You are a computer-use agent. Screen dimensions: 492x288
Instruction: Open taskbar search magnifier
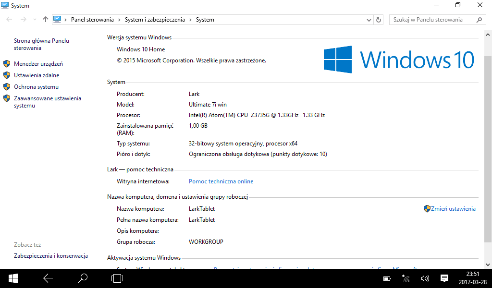tap(83, 278)
